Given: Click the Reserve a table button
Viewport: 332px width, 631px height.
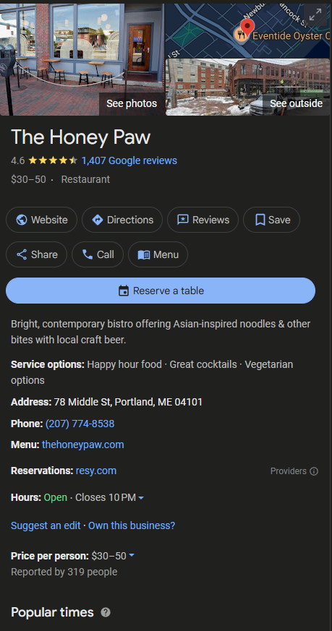Looking at the screenshot, I should (x=161, y=291).
